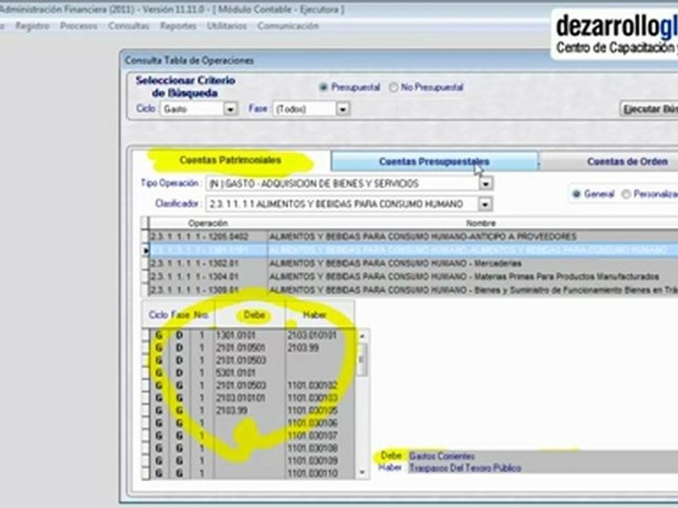Image resolution: width=678 pixels, height=508 pixels.
Task: Click the current-row arrow marker in operations grid
Action: click(145, 250)
